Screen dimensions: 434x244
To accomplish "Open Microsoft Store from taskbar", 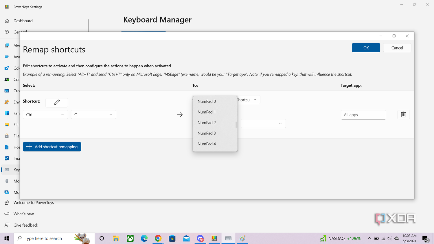I will [172, 238].
